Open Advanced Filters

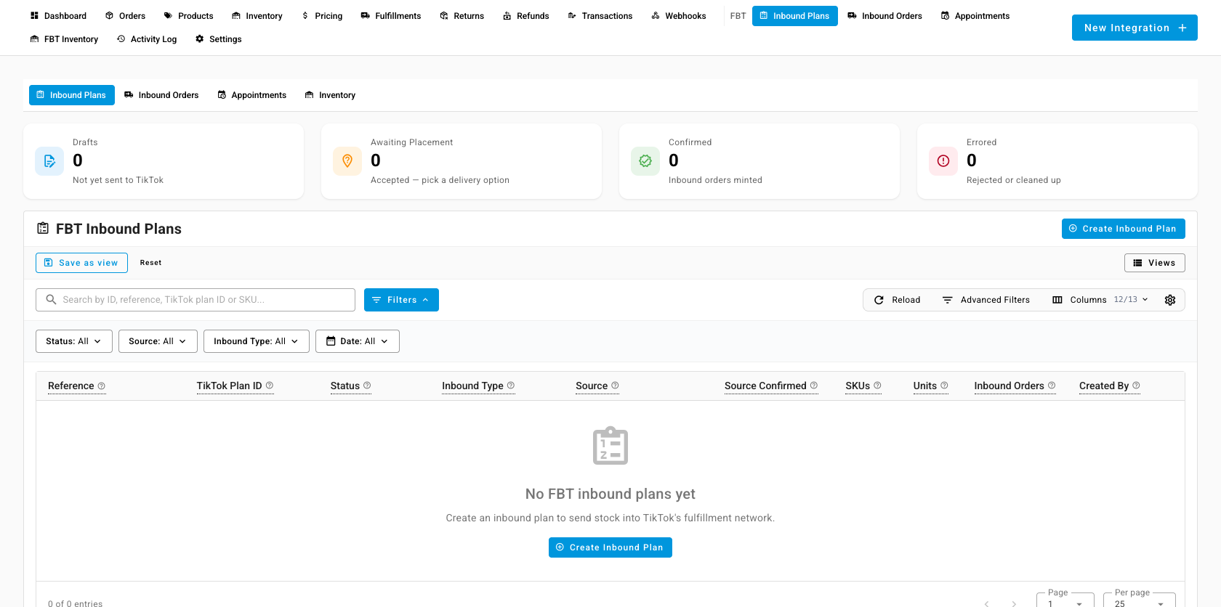pos(986,300)
